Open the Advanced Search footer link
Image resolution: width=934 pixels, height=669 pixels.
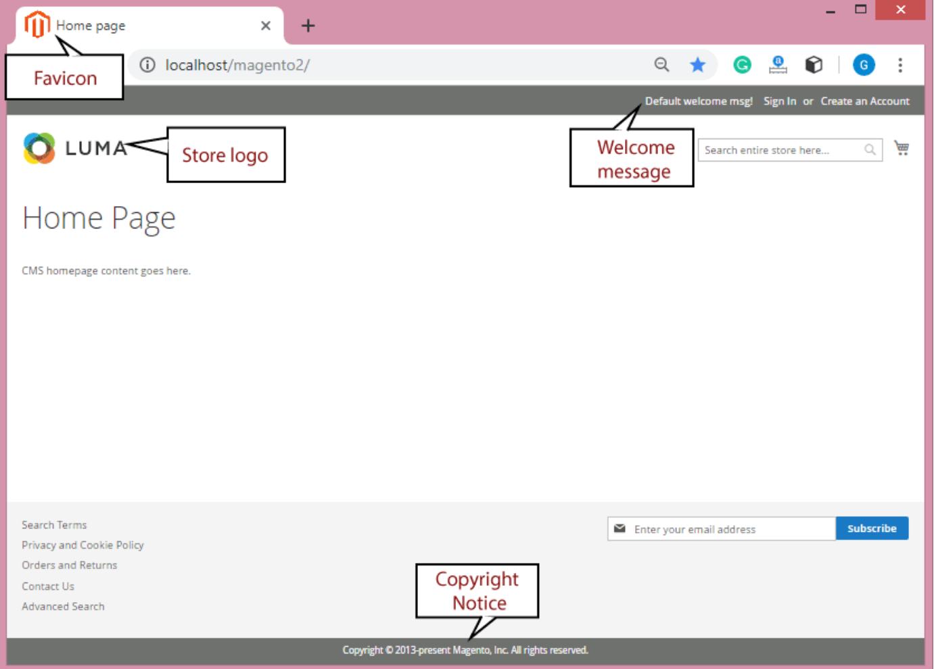coord(63,607)
